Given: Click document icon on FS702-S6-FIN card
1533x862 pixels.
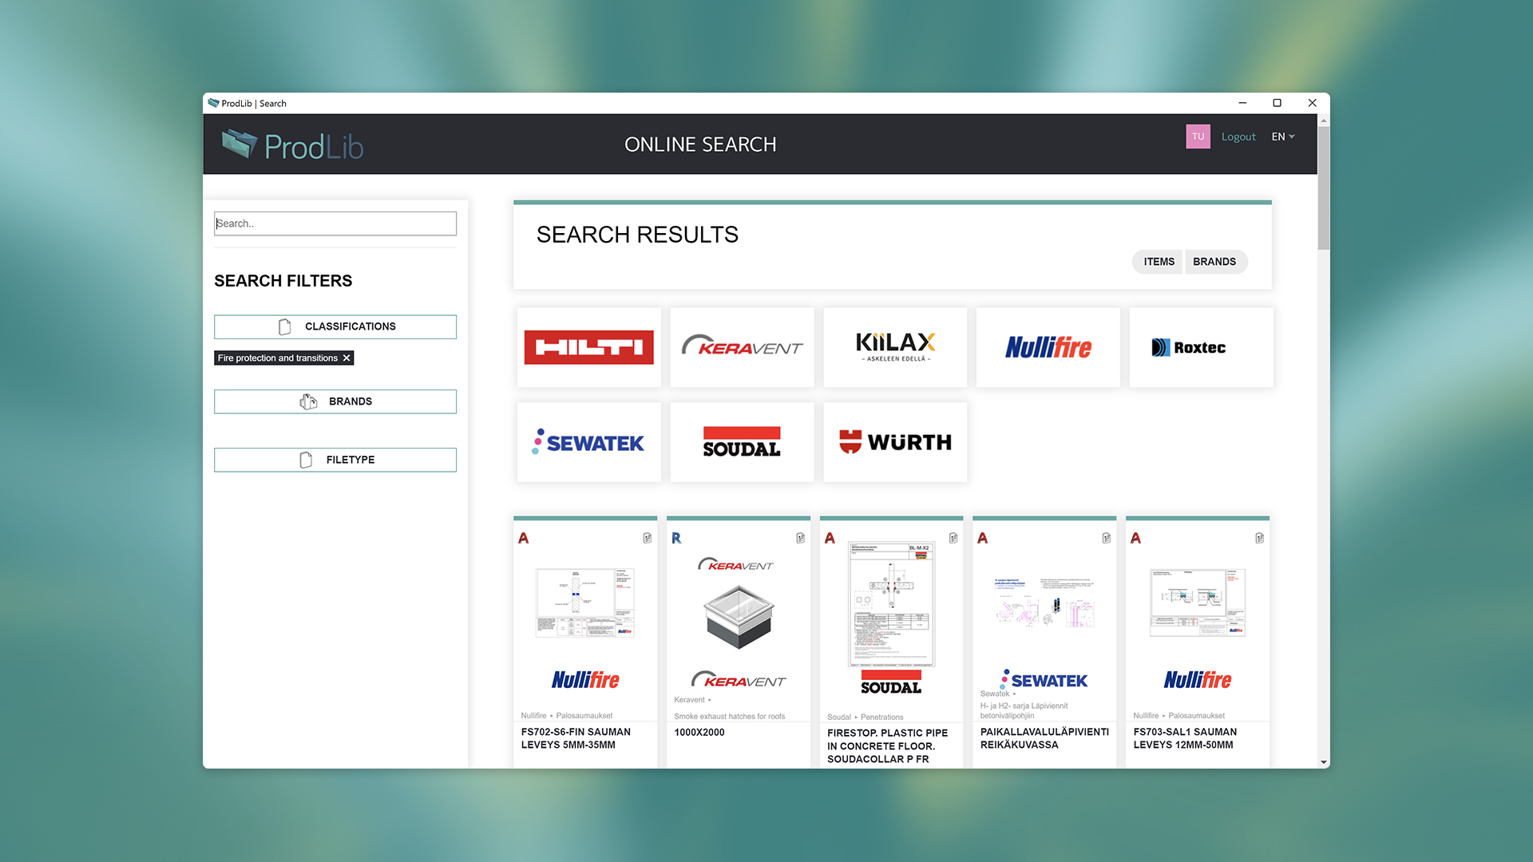Looking at the screenshot, I should [648, 538].
